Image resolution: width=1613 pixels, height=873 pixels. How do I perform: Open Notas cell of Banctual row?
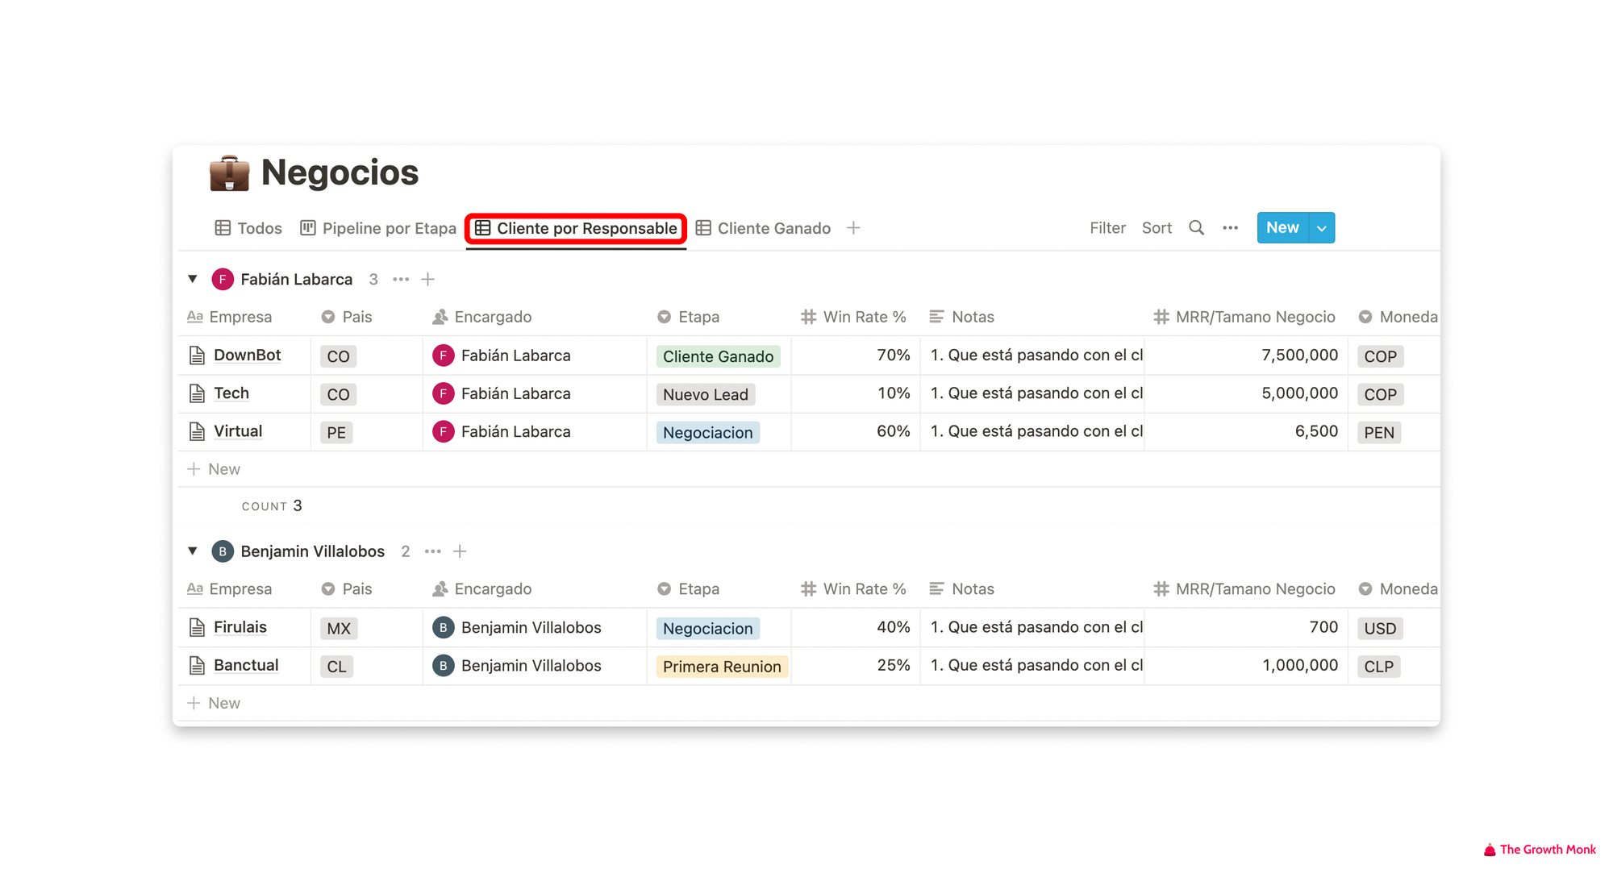pos(1032,666)
